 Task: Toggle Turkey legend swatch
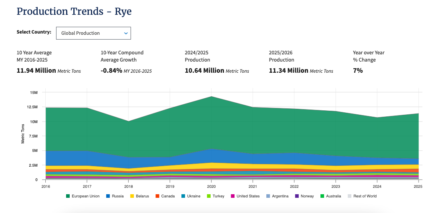[209, 196]
